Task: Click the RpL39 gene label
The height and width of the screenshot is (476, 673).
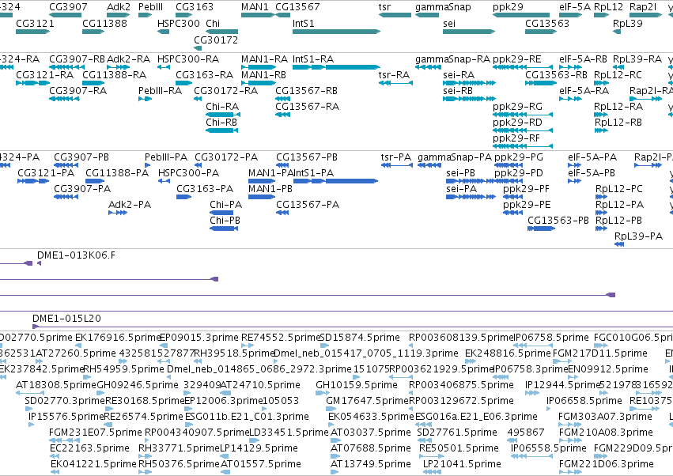Action: [x=628, y=23]
